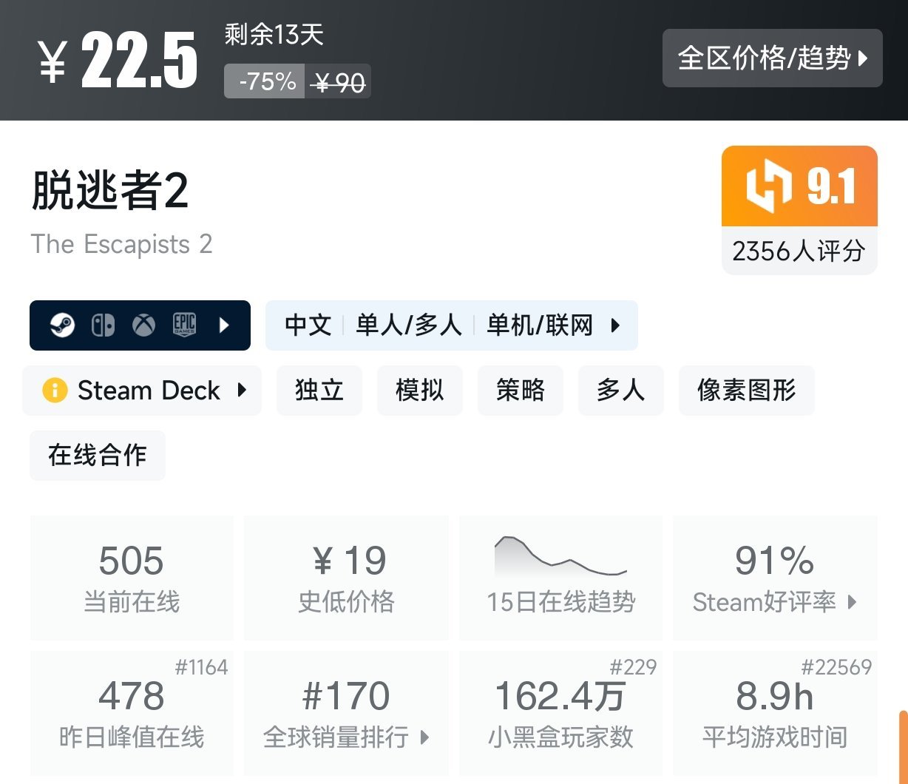Click the Steam Deck compatibility info icon

point(54,391)
